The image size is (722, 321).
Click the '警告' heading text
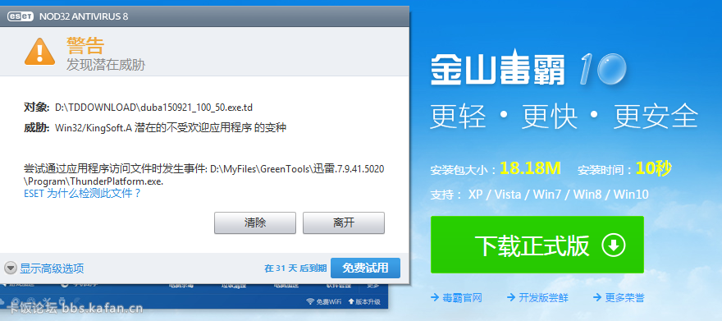[85, 45]
